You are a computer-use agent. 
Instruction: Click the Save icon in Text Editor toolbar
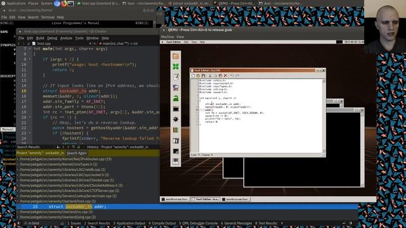click(x=203, y=75)
